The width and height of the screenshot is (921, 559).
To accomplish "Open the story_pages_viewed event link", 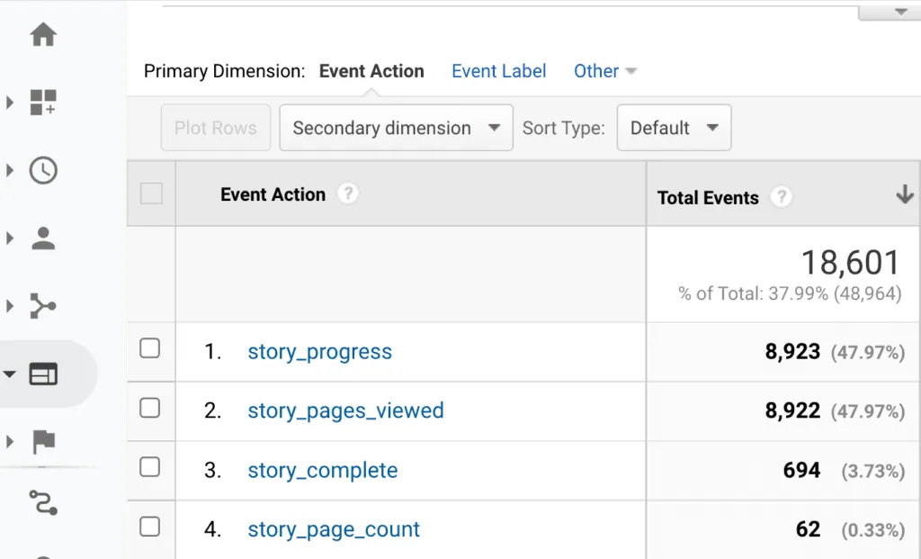I will (345, 410).
